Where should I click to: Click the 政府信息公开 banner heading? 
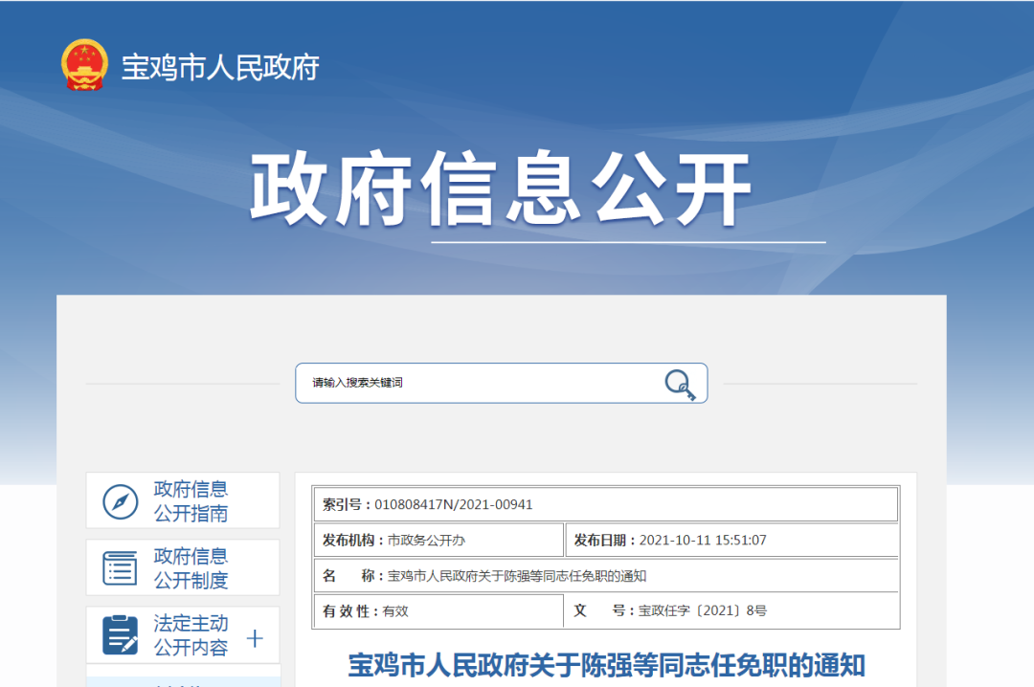pos(500,189)
